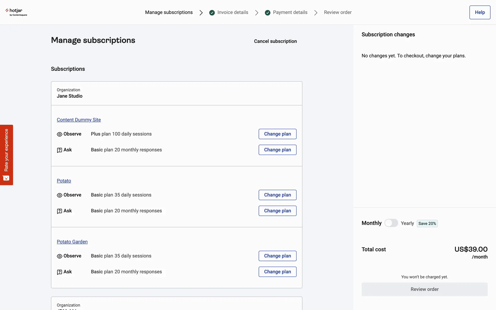Open the Help button
The width and height of the screenshot is (496, 310).
(x=479, y=12)
